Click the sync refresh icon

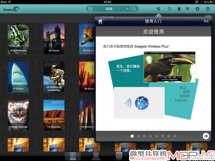point(169,9)
